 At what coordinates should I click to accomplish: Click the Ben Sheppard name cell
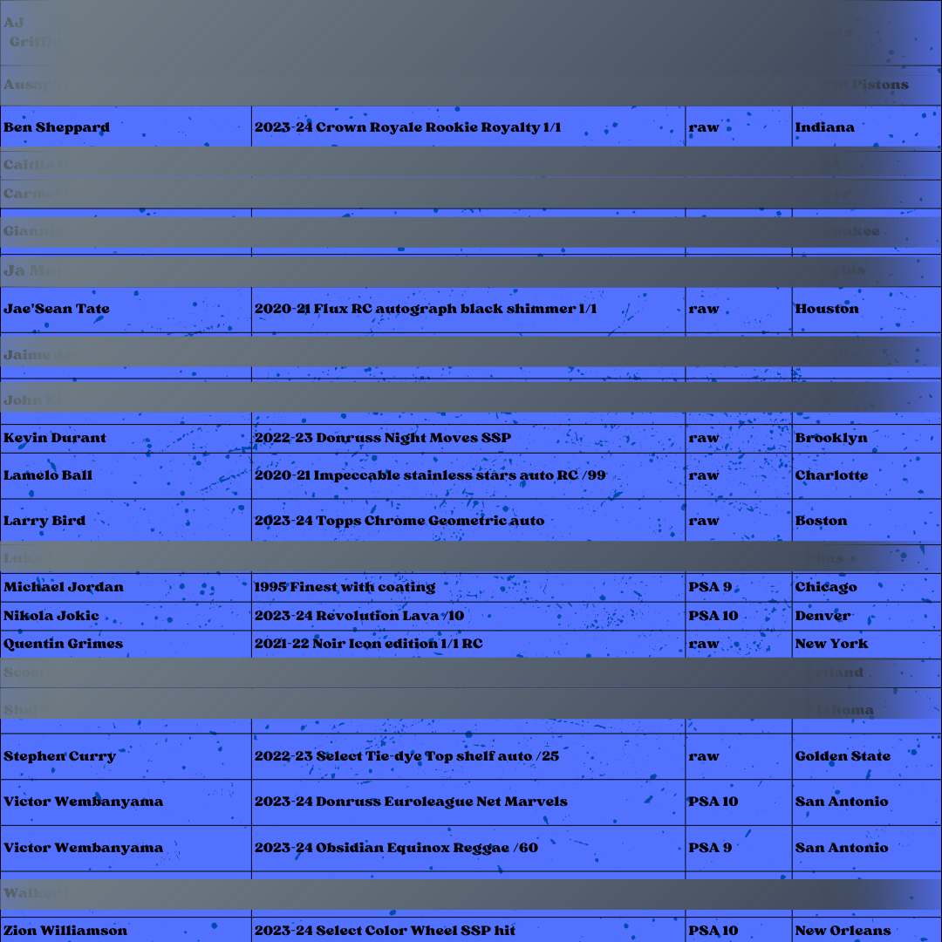point(57,127)
